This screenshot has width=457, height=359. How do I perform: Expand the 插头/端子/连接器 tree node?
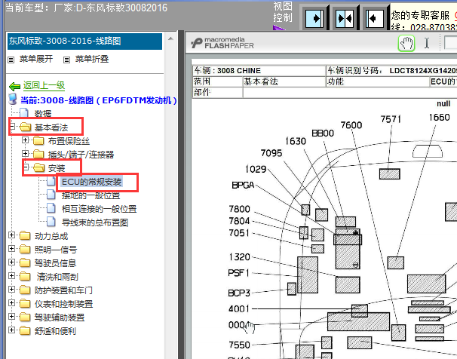click(26, 154)
